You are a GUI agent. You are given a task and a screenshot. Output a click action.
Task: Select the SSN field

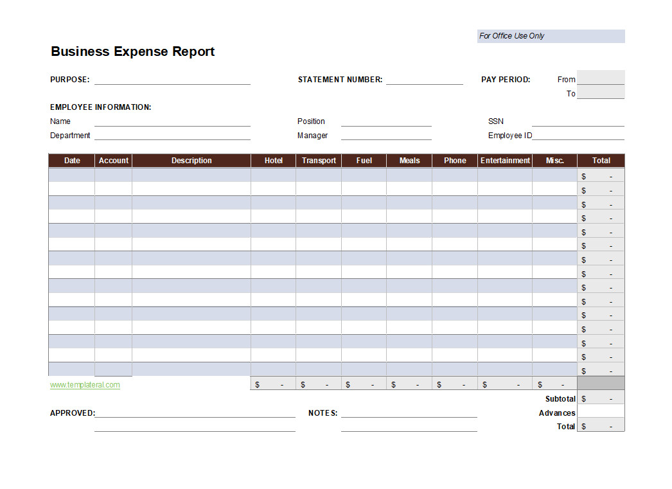[578, 121]
